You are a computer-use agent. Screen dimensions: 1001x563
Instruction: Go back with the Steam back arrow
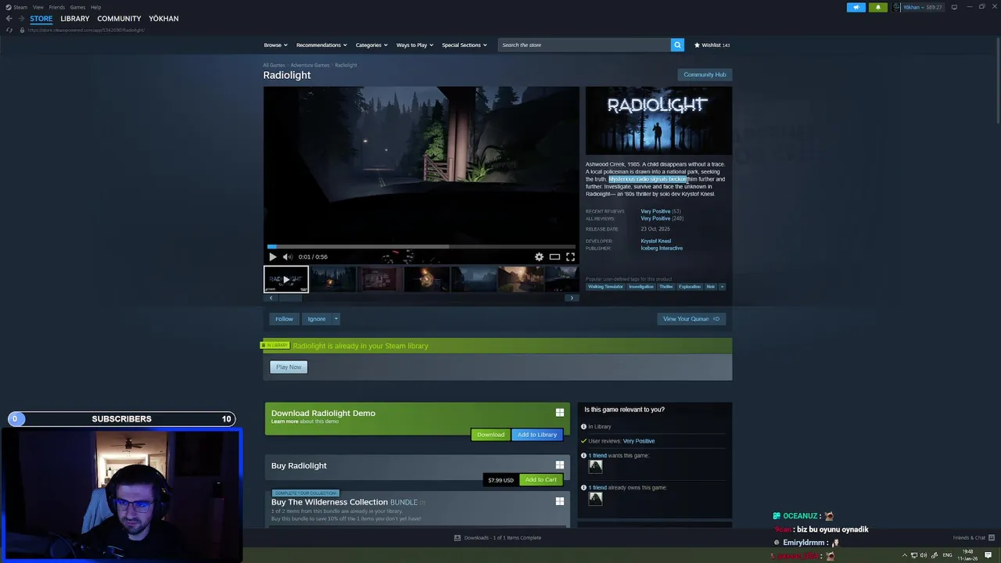[x=9, y=19]
